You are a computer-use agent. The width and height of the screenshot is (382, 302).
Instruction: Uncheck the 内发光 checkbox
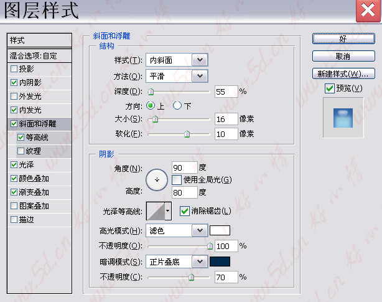pyautogui.click(x=14, y=110)
